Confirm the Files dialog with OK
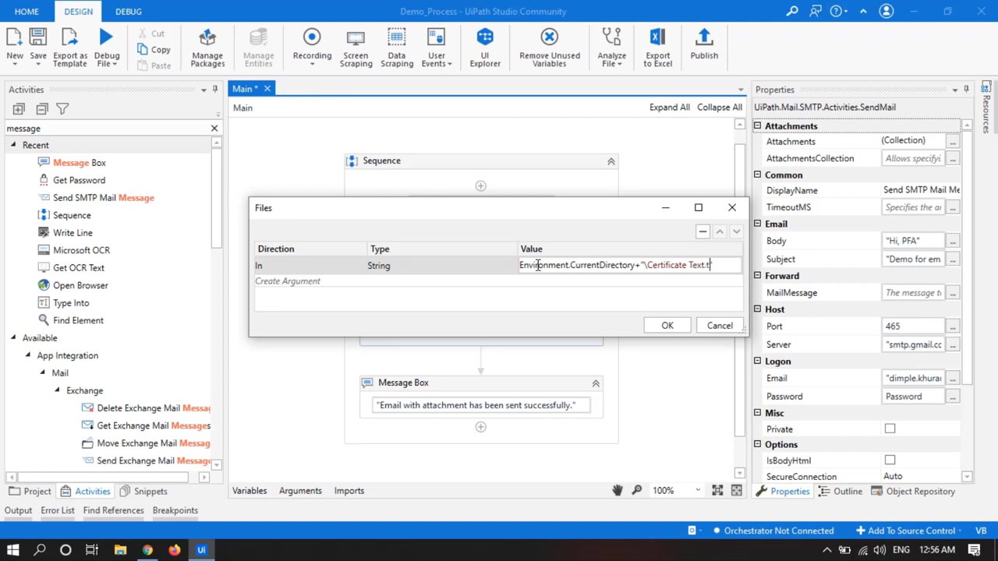This screenshot has height=561, width=998. point(667,326)
